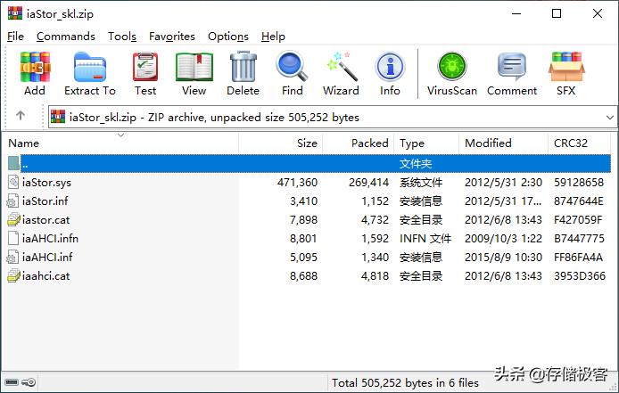Launch the Wizard wand icon
The width and height of the screenshot is (619, 393).
coord(341,66)
